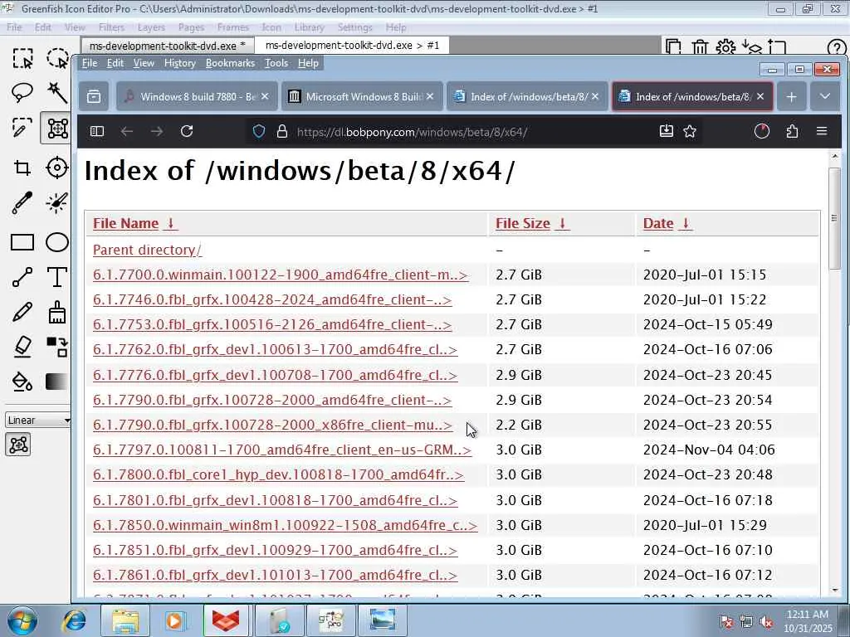Select the Gradient tool
Screen dimensions: 850x637
point(57,382)
